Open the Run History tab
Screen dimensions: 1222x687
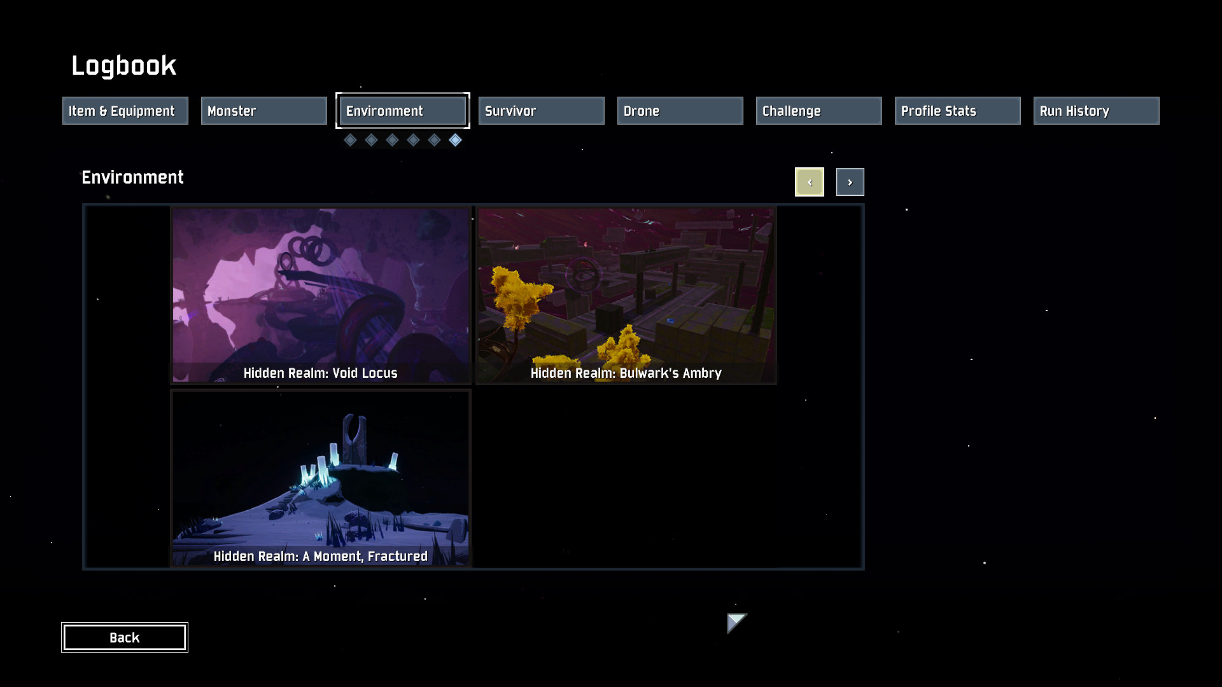pyautogui.click(x=1096, y=111)
